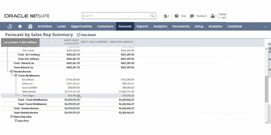Open the Documents menu
Image resolution: width=271 pixels, height=135 pixels.
coord(181,26)
